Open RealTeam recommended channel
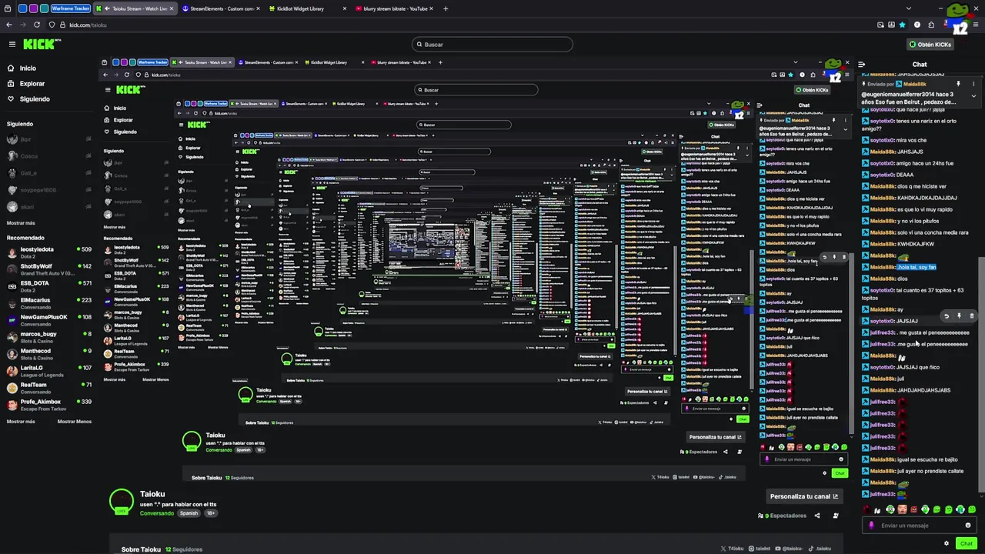The width and height of the screenshot is (985, 554). (x=48, y=387)
